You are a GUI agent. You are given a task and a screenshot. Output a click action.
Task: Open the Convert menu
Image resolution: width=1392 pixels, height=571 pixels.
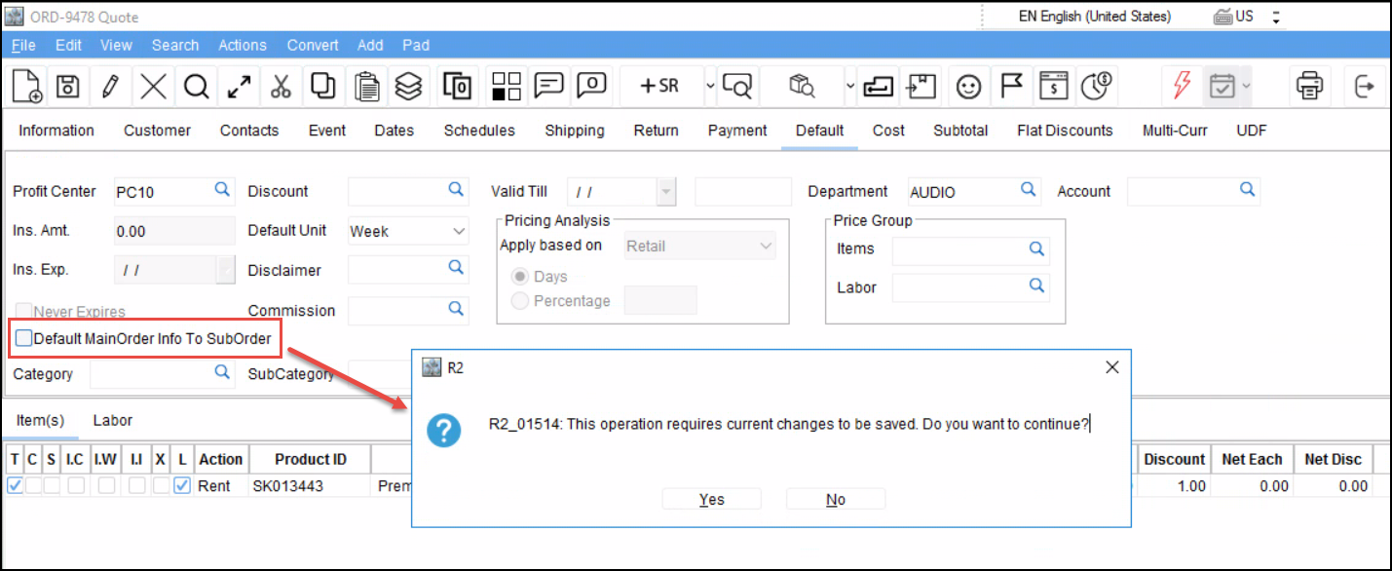coord(313,45)
